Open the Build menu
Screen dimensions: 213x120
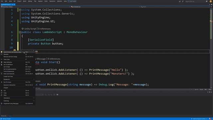click(25, 1)
